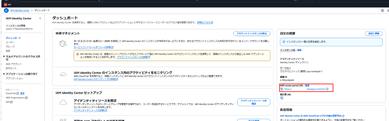Open the hamburger navigation menu icon
389x121 pixels.
(x=6, y=10)
